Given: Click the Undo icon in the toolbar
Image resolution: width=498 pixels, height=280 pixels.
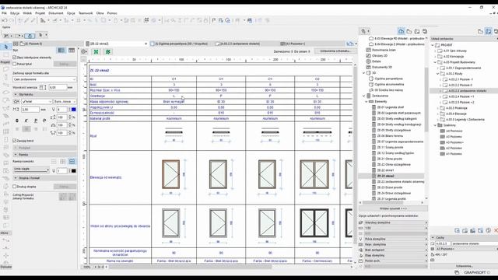Looking at the screenshot, I should [5, 20].
